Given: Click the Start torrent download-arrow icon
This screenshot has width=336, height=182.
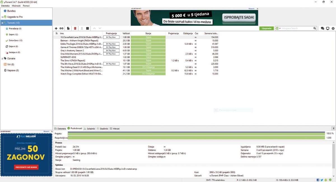Looking at the screenshot, I should pyautogui.click(x=82, y=28).
